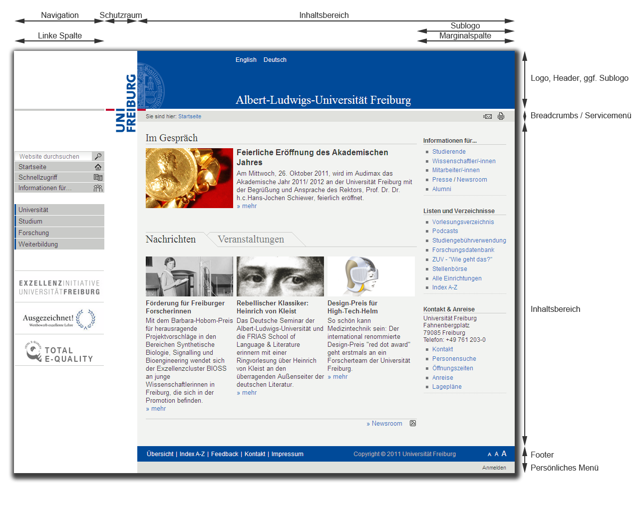This screenshot has width=639, height=511.
Task: Switch language to English
Action: 246,60
